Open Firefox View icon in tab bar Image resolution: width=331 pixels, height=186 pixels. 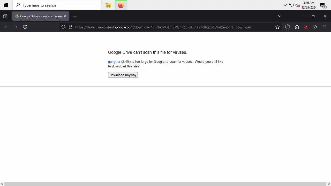[x=5, y=16]
